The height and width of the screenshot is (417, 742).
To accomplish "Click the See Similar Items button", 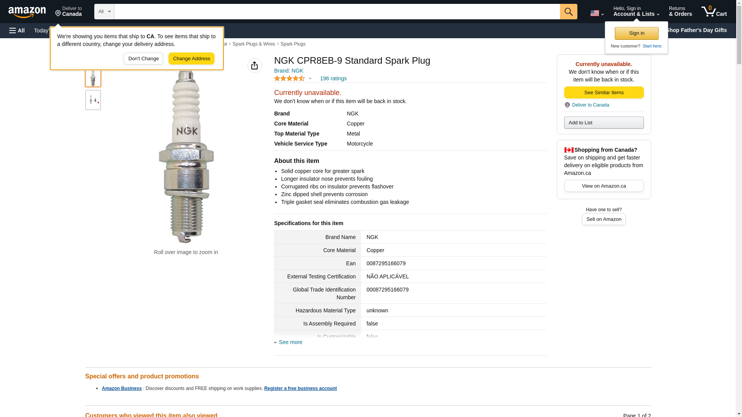I will point(604,93).
